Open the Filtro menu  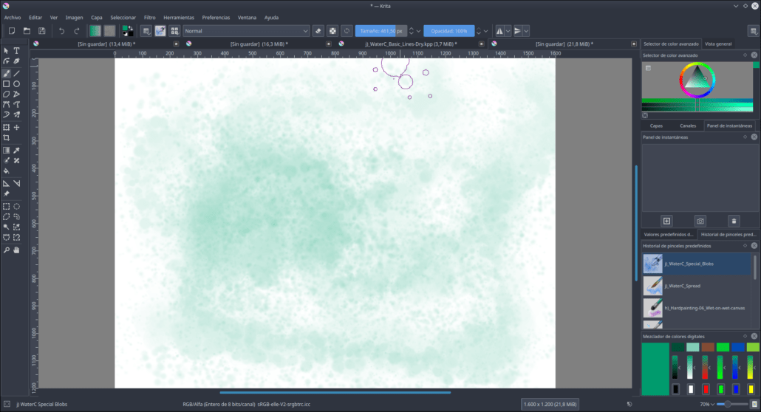coord(149,18)
